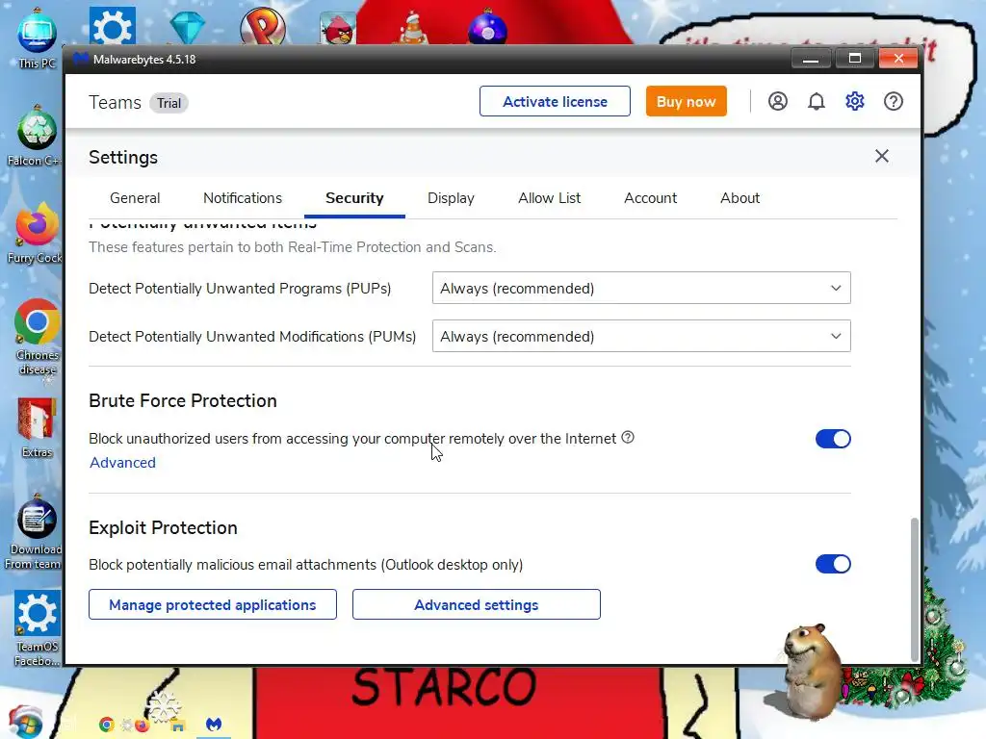This screenshot has width=986, height=739.
Task: Toggle malicious email attachments blocking switch
Action: coord(833,564)
